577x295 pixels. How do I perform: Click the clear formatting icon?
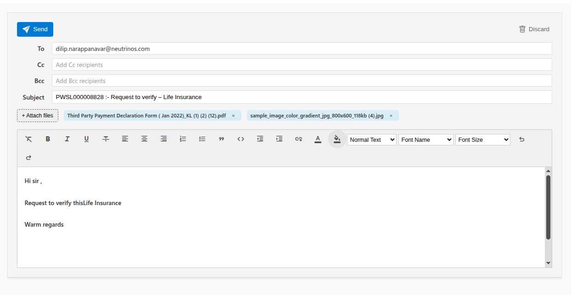coord(28,139)
